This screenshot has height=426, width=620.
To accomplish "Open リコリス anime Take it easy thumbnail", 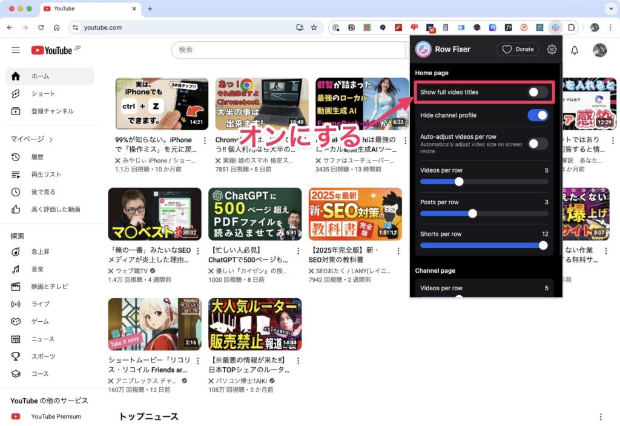I will [x=154, y=324].
